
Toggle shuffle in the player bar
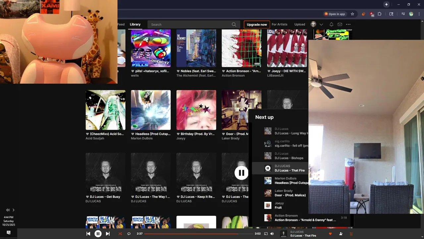(120, 234)
